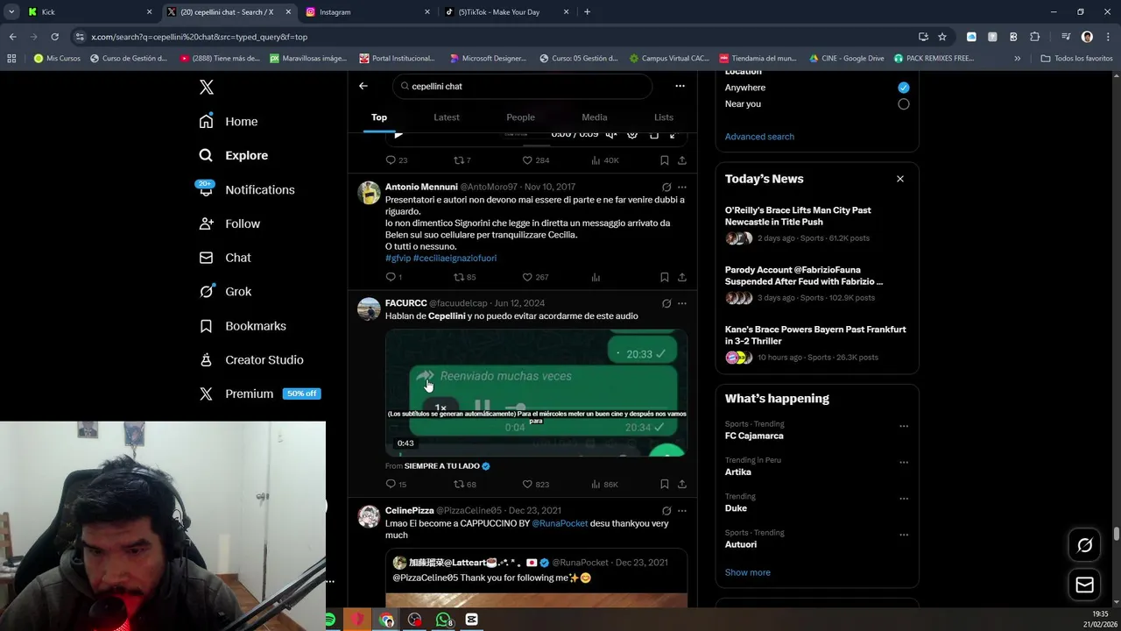Open Advanced search link
This screenshot has height=631, width=1121.
759,137
